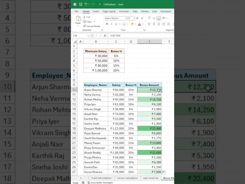Click the formula bar showing =C10*D10
245x184 pixels.
(141, 36)
